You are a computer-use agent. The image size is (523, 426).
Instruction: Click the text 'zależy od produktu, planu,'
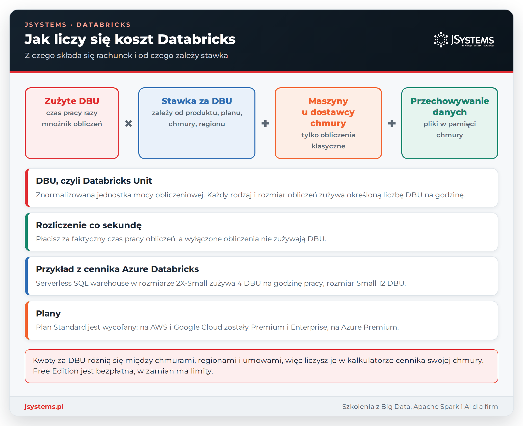pos(197,113)
